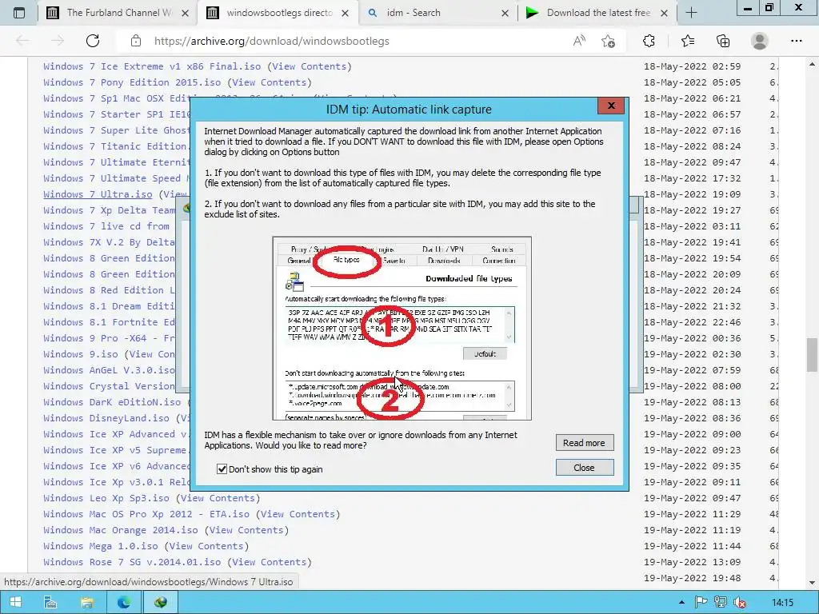The image size is (819, 614).
Task: Click the scrollbar down arrow
Action: click(x=812, y=583)
